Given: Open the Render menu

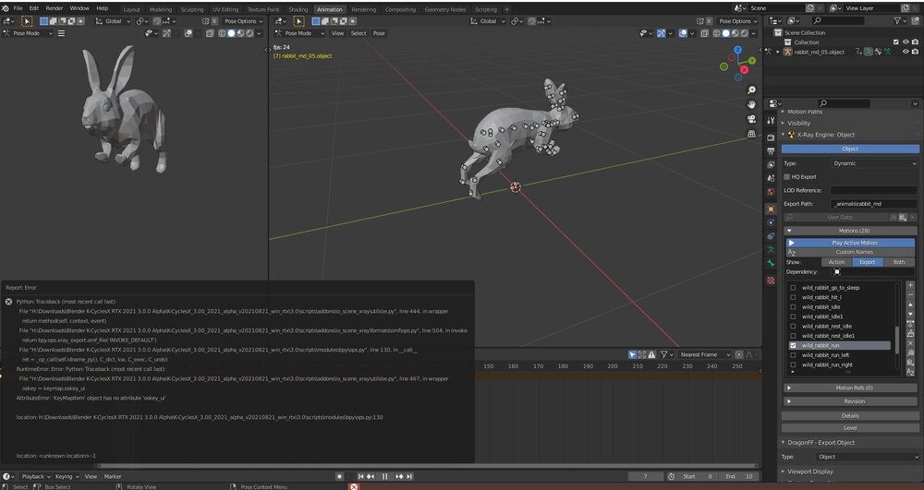Looking at the screenshot, I should (x=55, y=8).
